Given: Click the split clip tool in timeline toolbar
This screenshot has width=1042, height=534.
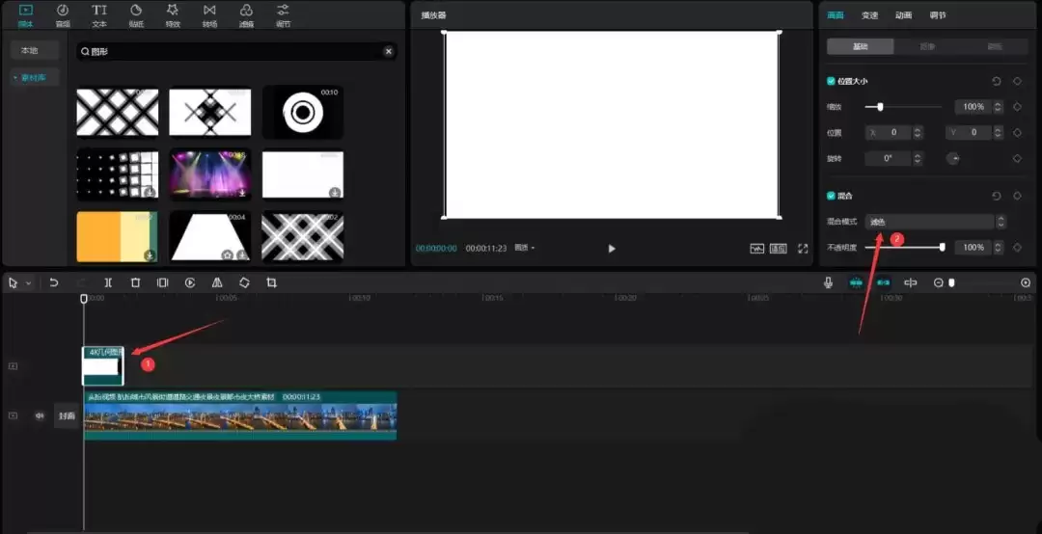Looking at the screenshot, I should pos(108,282).
